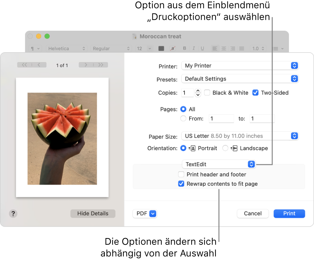Open the 1.0 line spacing popup
The width and height of the screenshot is (314, 261).
point(258,49)
